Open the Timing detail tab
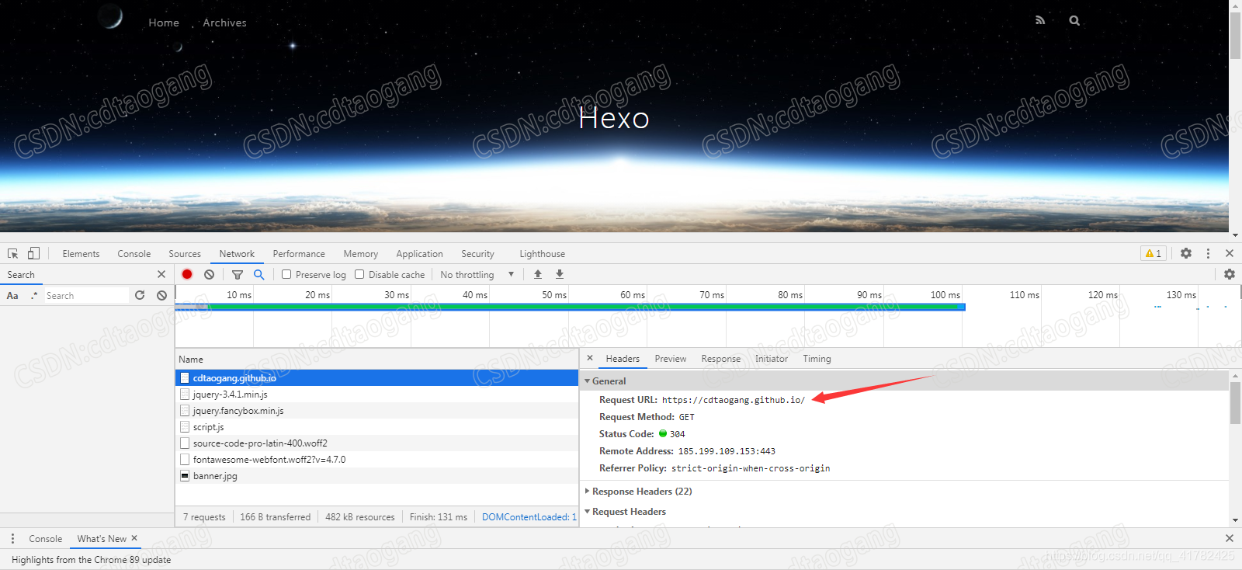1242x570 pixels. 817,359
